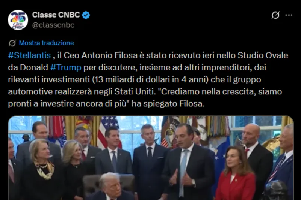The image size is (301, 200).
Task: Click the blue verified badge
Action: (86, 15)
